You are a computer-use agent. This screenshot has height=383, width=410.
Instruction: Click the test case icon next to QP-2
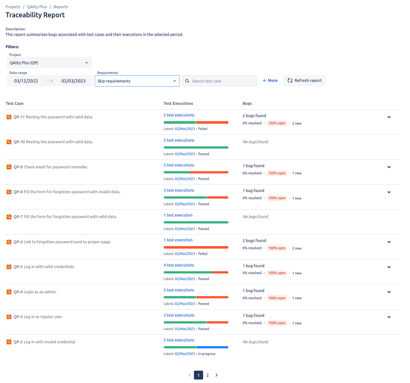(9, 342)
